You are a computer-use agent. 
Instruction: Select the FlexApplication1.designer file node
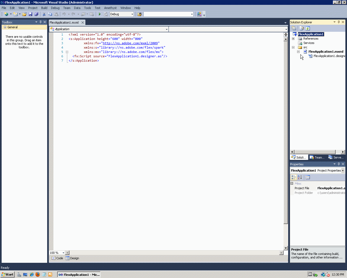329,56
